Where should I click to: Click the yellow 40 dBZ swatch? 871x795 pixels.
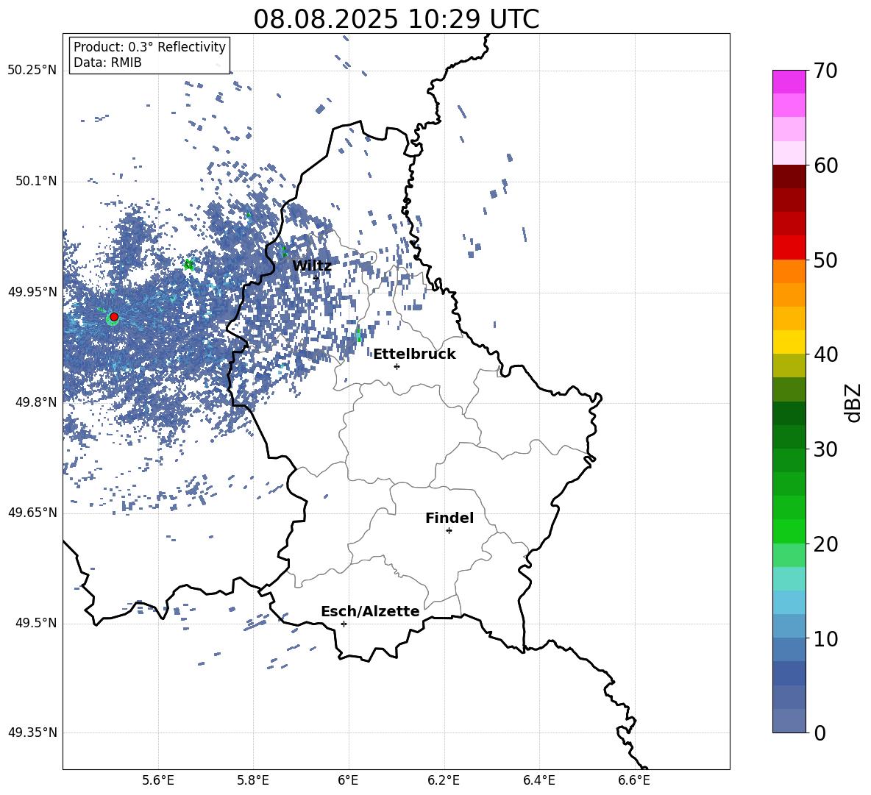pyautogui.click(x=789, y=342)
